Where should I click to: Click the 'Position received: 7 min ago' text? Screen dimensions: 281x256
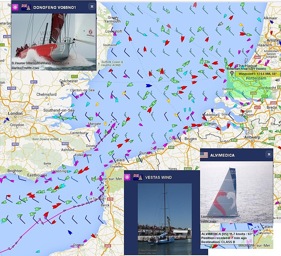coord(224,238)
